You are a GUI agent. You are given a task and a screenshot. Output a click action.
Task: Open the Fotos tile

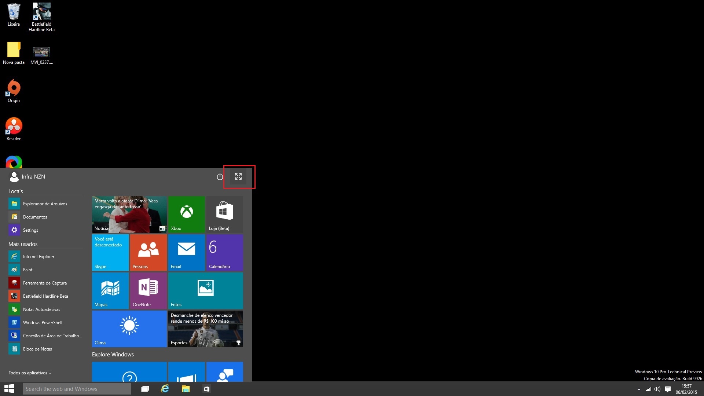205,291
